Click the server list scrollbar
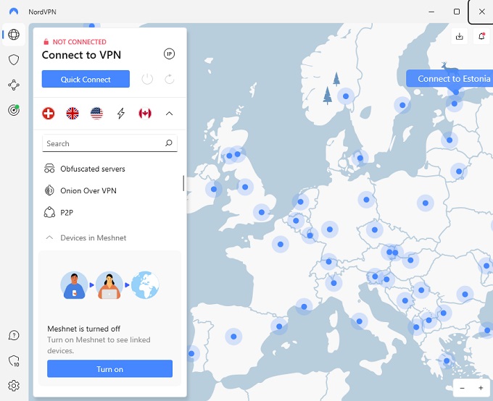Image resolution: width=493 pixels, height=401 pixels. click(x=183, y=183)
